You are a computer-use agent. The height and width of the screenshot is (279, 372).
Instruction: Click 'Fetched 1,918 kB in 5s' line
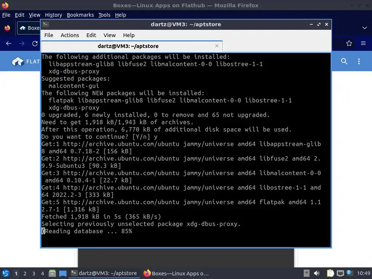click(101, 217)
